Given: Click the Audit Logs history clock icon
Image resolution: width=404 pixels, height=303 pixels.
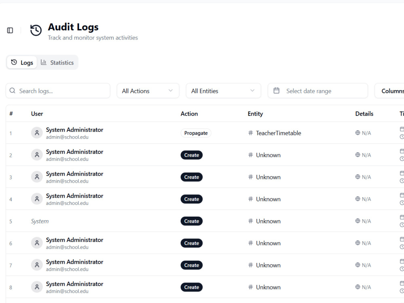Looking at the screenshot, I should click(x=36, y=30).
